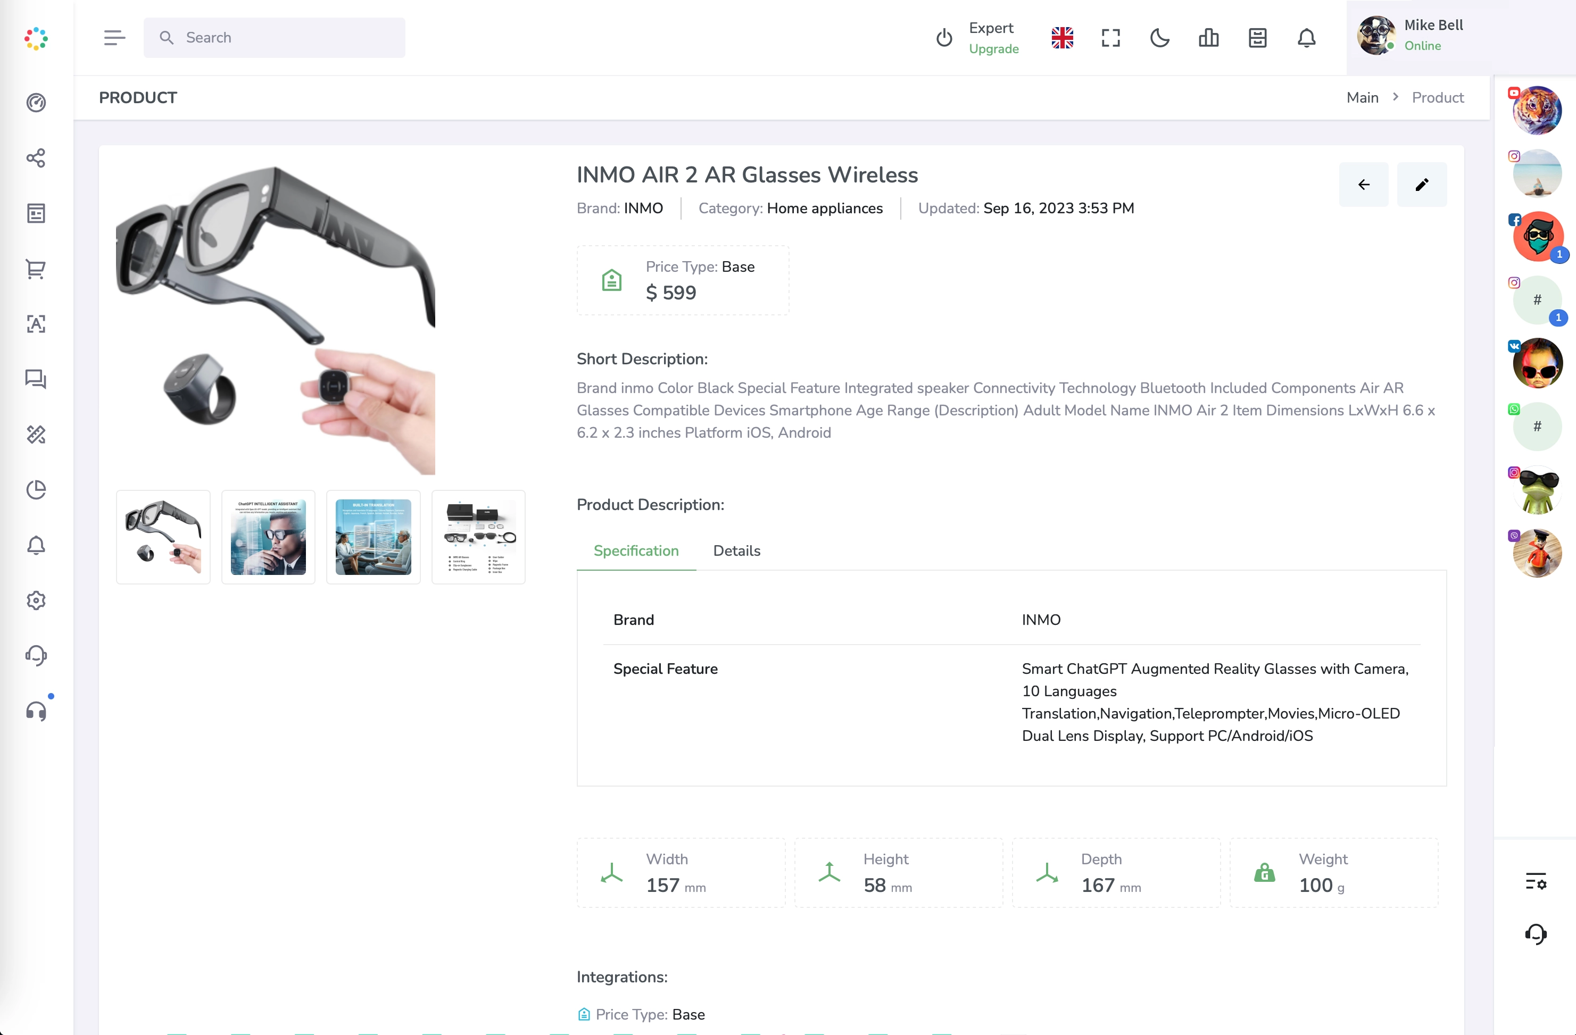The height and width of the screenshot is (1035, 1576).
Task: Open the chat messages sidebar icon
Action: pos(36,379)
